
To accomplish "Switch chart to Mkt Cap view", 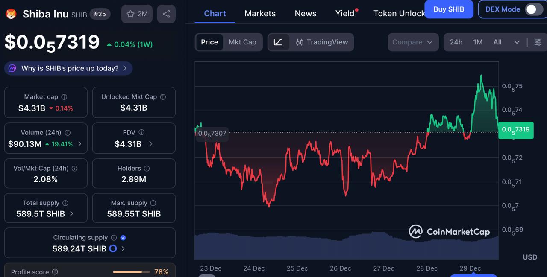I will pos(242,42).
